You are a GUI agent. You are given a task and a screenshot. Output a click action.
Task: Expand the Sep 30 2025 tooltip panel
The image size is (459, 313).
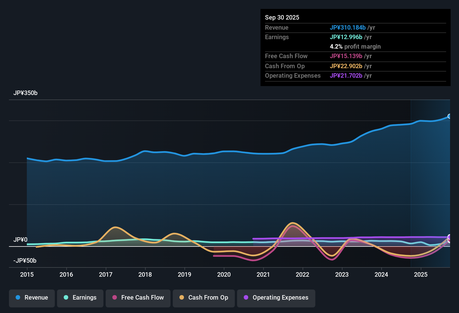282,17
